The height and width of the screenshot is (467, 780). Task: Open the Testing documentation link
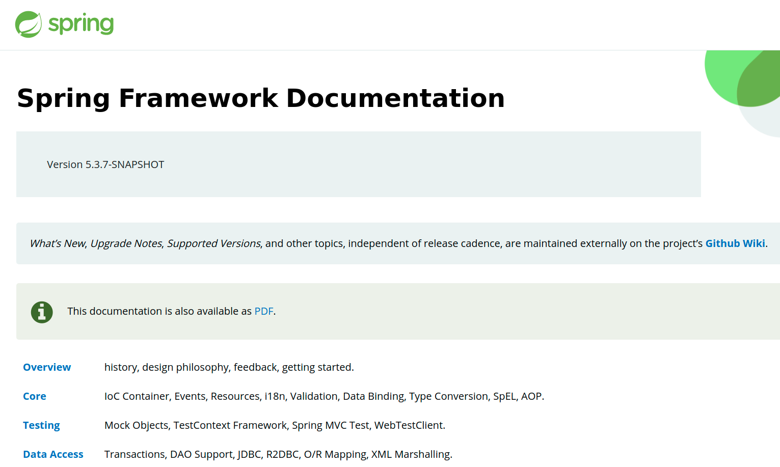(41, 425)
